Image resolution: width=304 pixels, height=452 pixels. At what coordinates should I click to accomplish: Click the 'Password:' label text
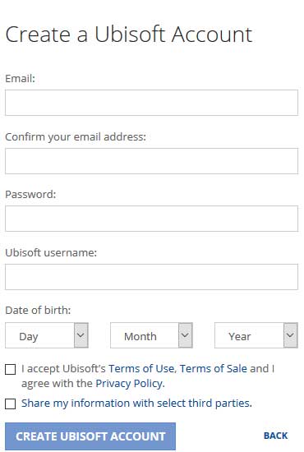click(30, 194)
